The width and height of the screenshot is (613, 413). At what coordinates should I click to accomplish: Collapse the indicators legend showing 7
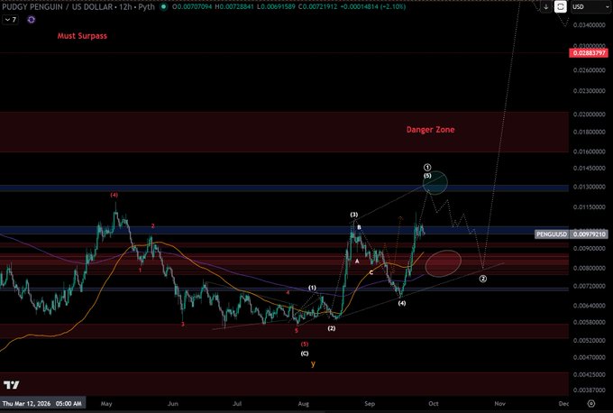tap(11, 20)
